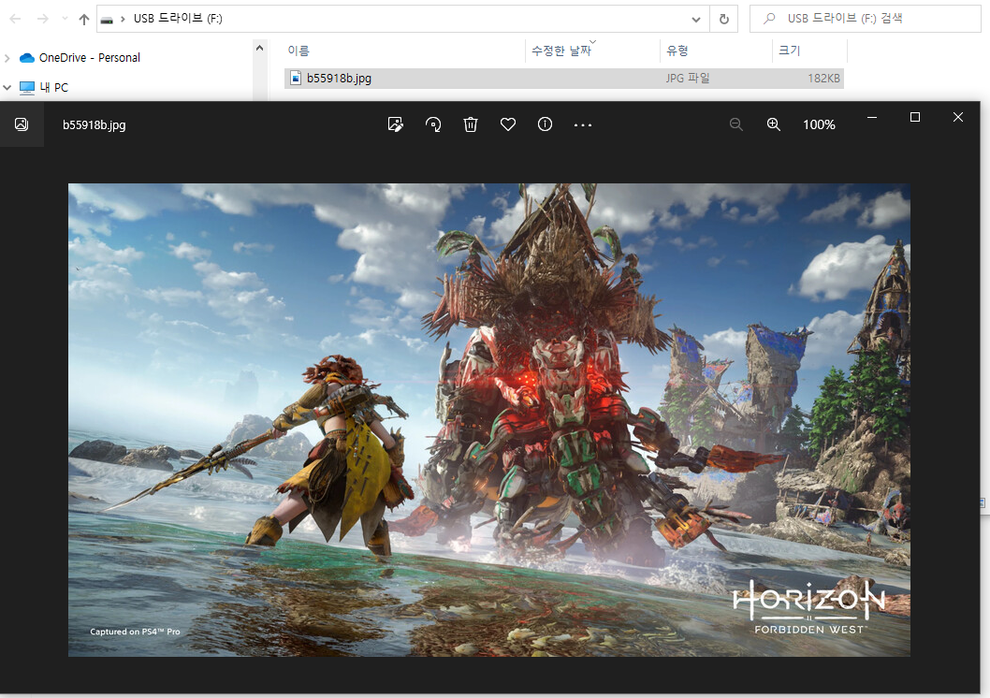Go forward in File Explorer navigation
This screenshot has width=990, height=698.
point(42,19)
